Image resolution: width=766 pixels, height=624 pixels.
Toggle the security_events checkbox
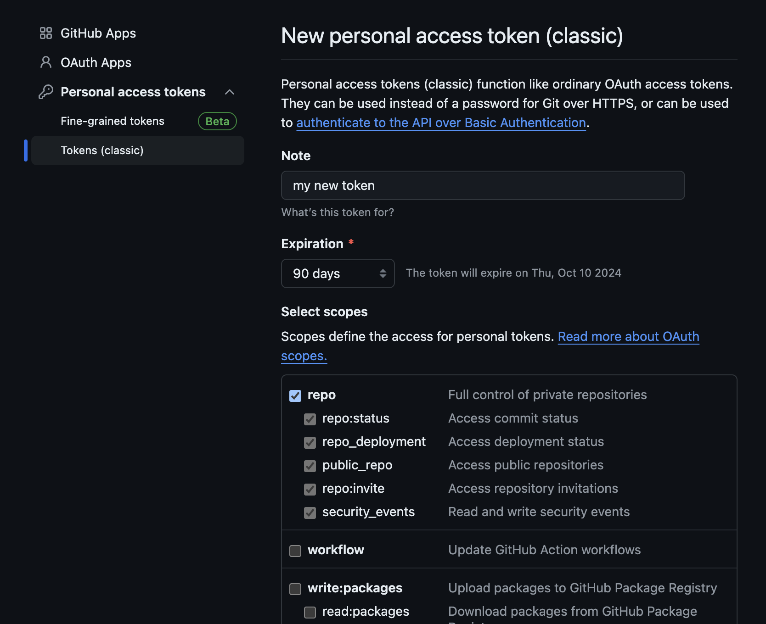310,513
